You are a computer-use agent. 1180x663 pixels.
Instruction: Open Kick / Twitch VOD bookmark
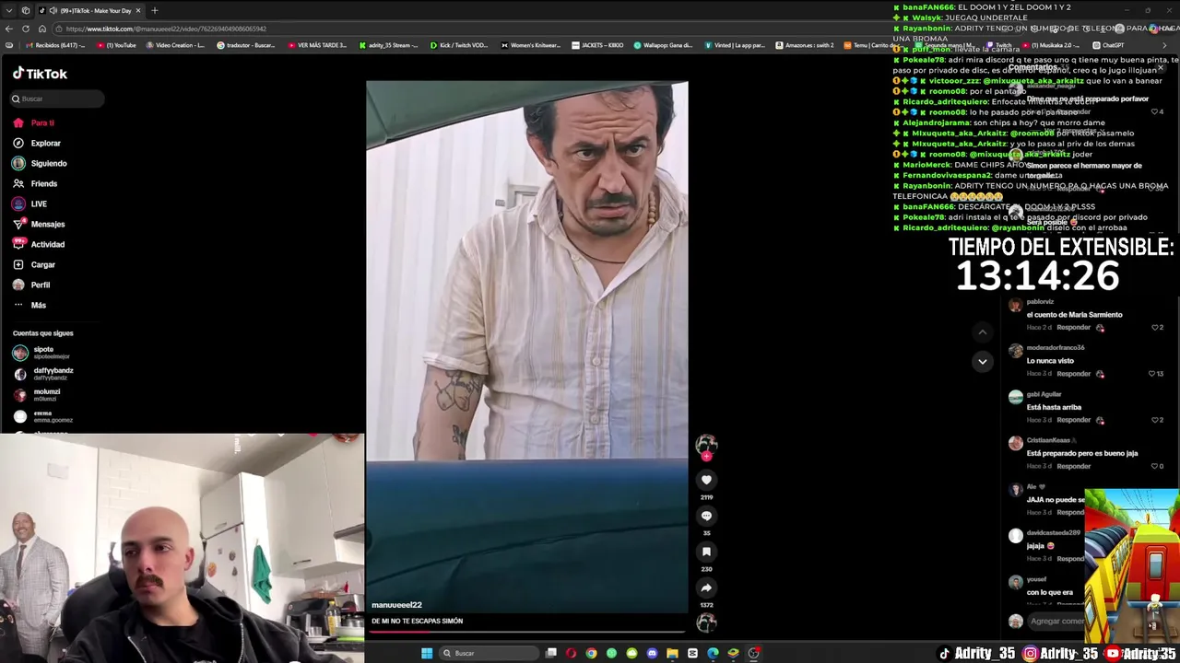coord(459,45)
